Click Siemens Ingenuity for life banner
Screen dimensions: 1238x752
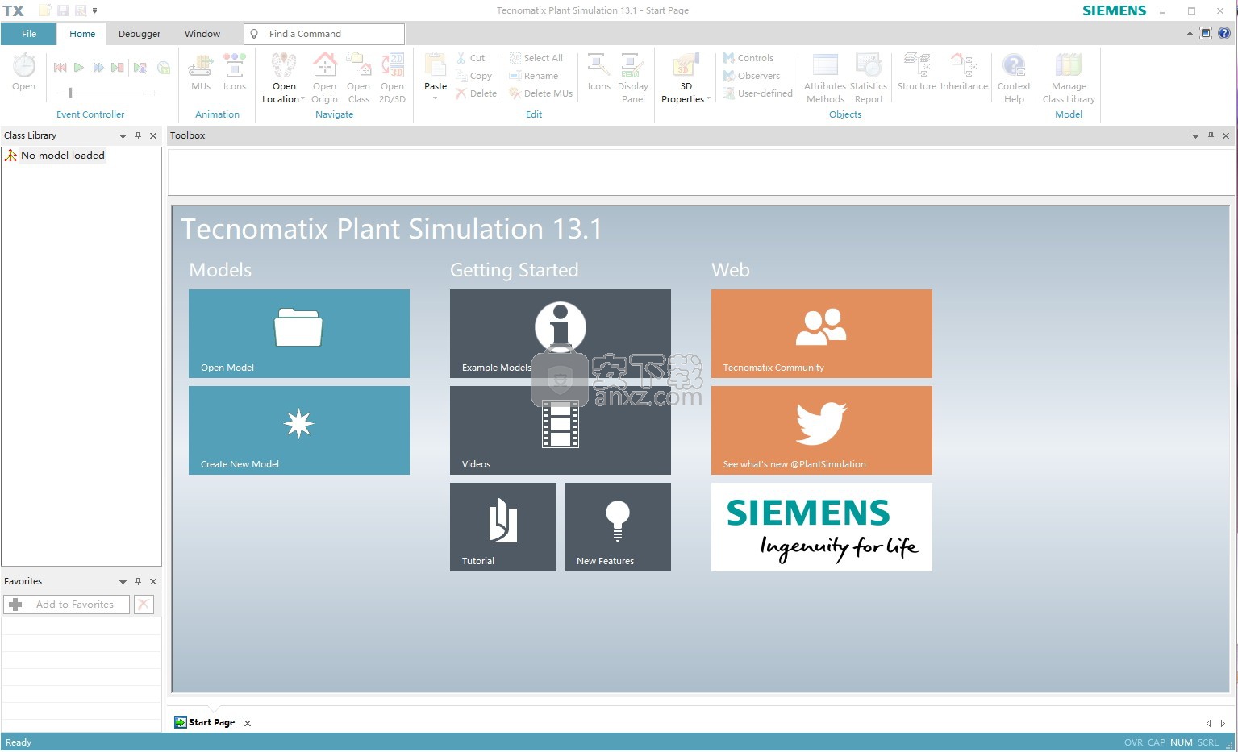click(822, 527)
